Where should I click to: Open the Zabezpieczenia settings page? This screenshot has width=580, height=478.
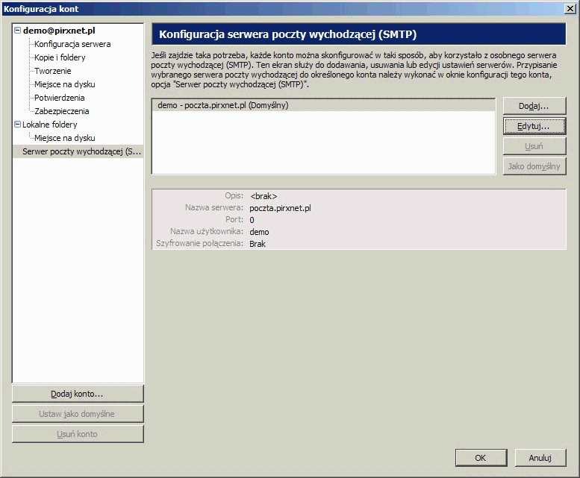(x=61, y=111)
